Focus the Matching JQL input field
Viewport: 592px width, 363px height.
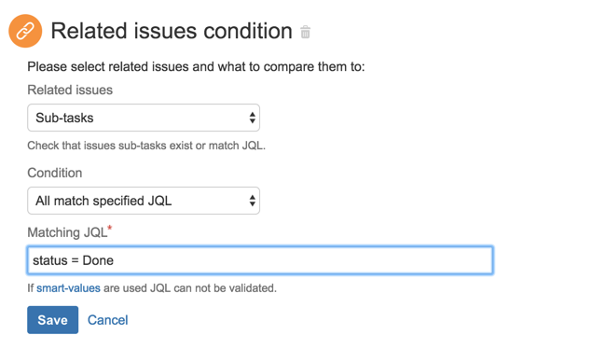click(260, 260)
